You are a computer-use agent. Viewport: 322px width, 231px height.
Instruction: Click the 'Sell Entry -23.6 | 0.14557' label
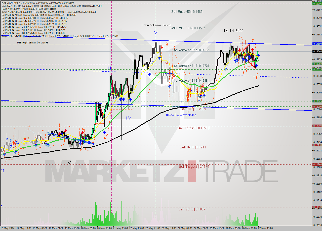pos(187,28)
